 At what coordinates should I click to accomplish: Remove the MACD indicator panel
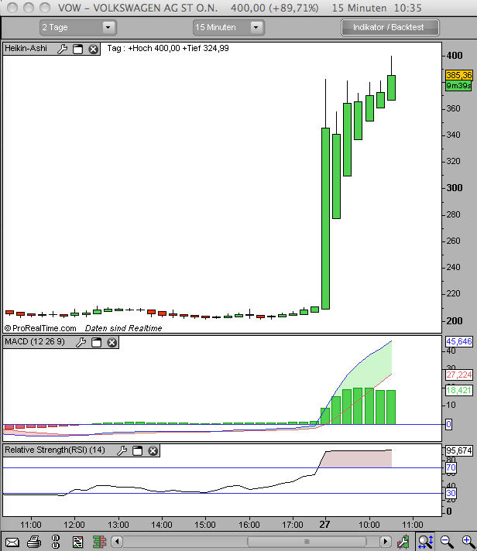pyautogui.click(x=112, y=342)
